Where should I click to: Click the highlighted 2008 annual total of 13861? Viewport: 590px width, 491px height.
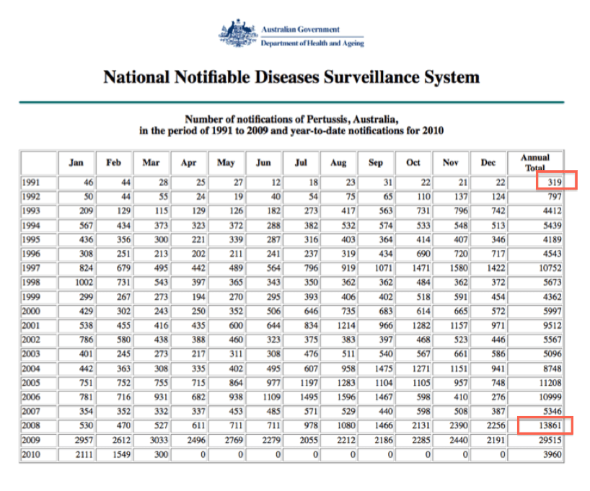546,425
